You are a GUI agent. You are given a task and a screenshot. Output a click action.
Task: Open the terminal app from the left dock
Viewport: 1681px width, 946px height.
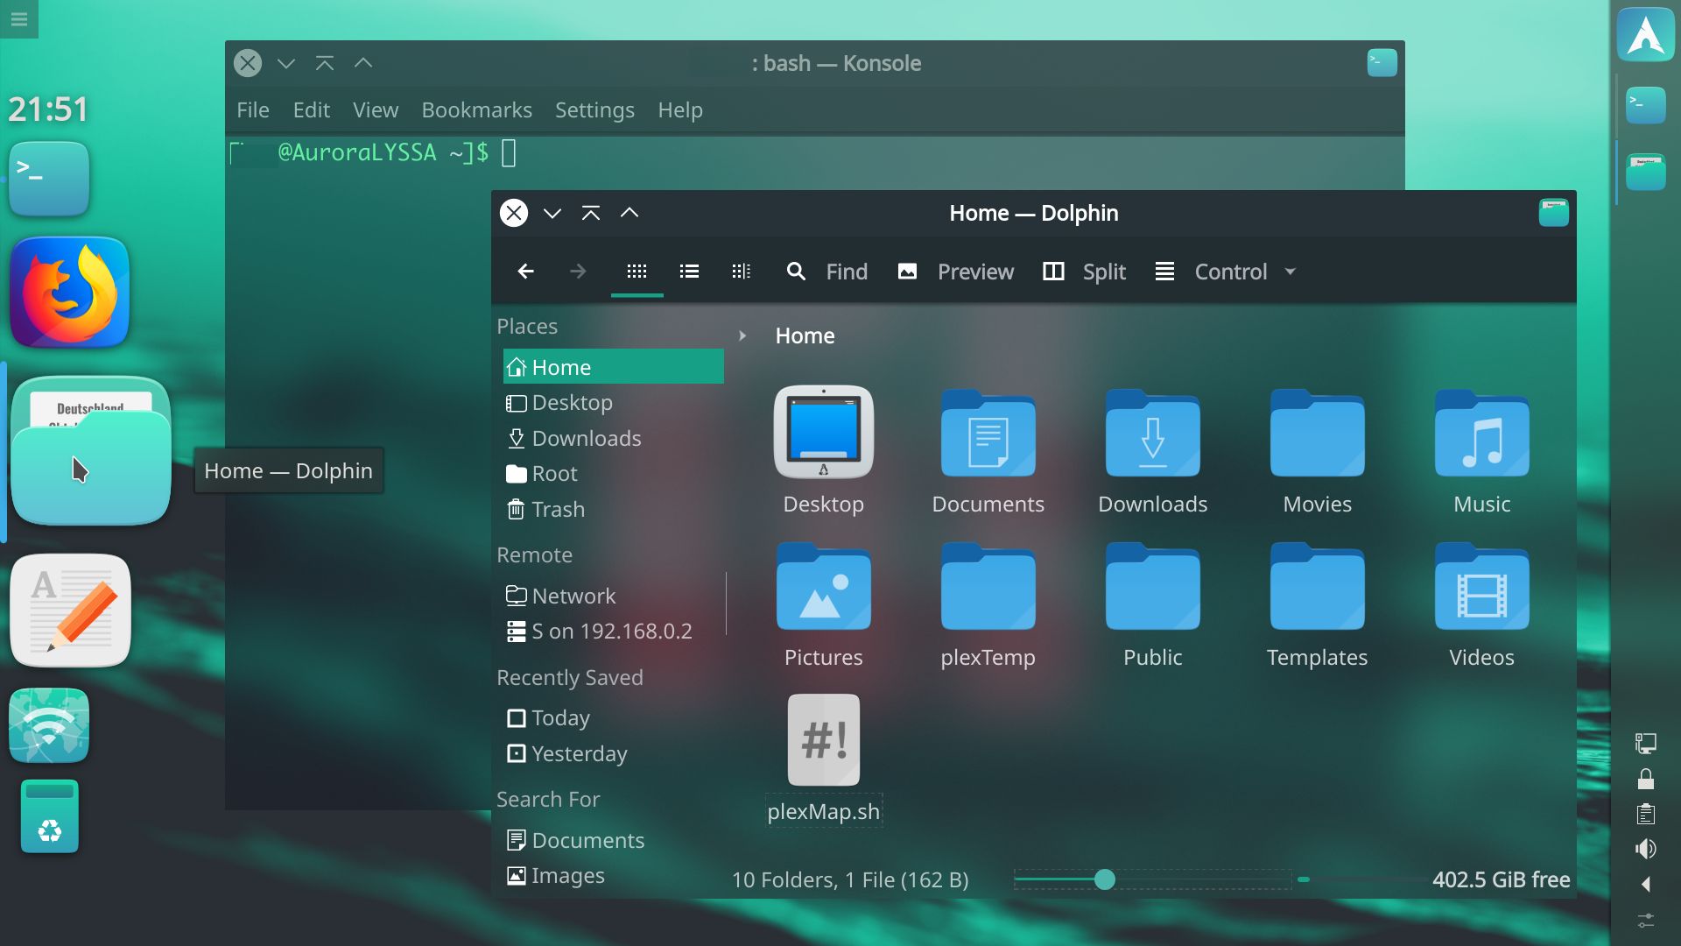(49, 179)
